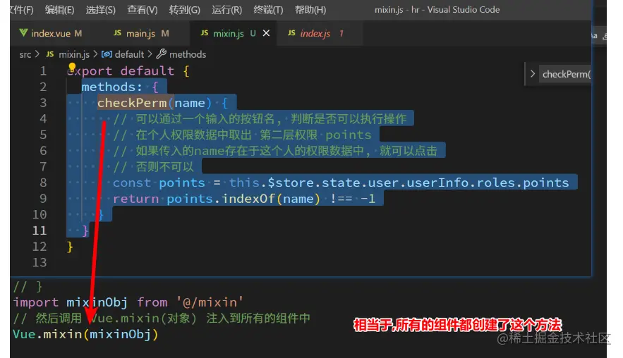Click the lightbulb code action icon
The width and height of the screenshot is (623, 358).
point(72,67)
